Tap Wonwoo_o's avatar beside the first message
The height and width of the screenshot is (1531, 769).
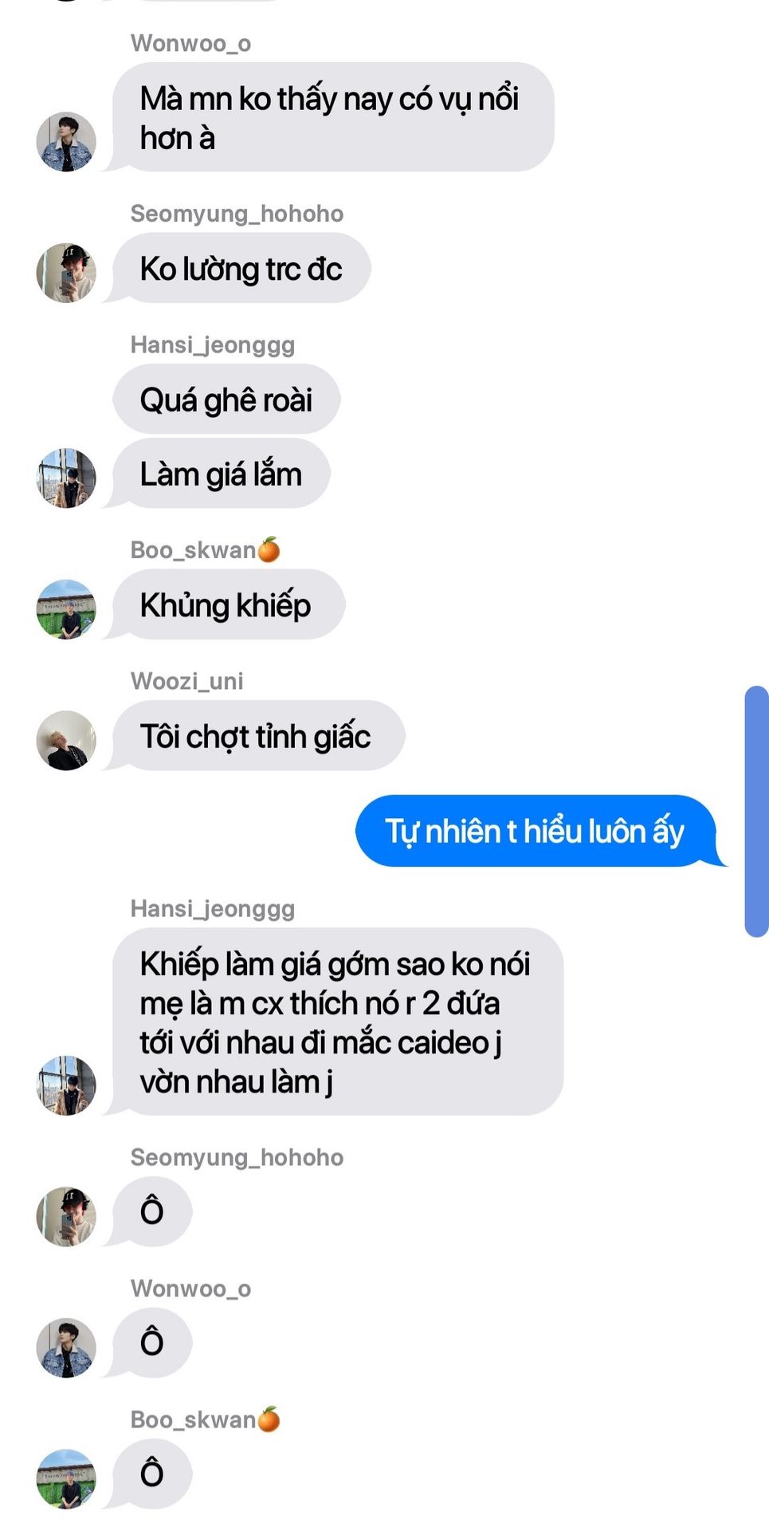pyautogui.click(x=66, y=142)
